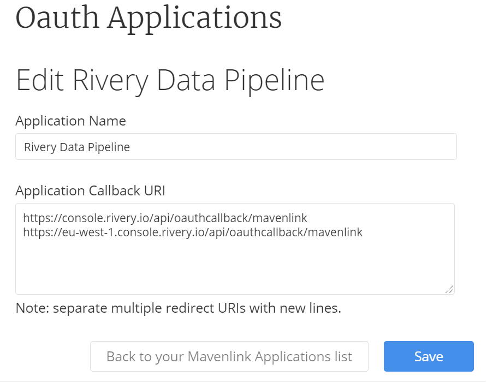Click https at start of second URI
The width and height of the screenshot is (487, 382).
pyautogui.click(x=35, y=232)
